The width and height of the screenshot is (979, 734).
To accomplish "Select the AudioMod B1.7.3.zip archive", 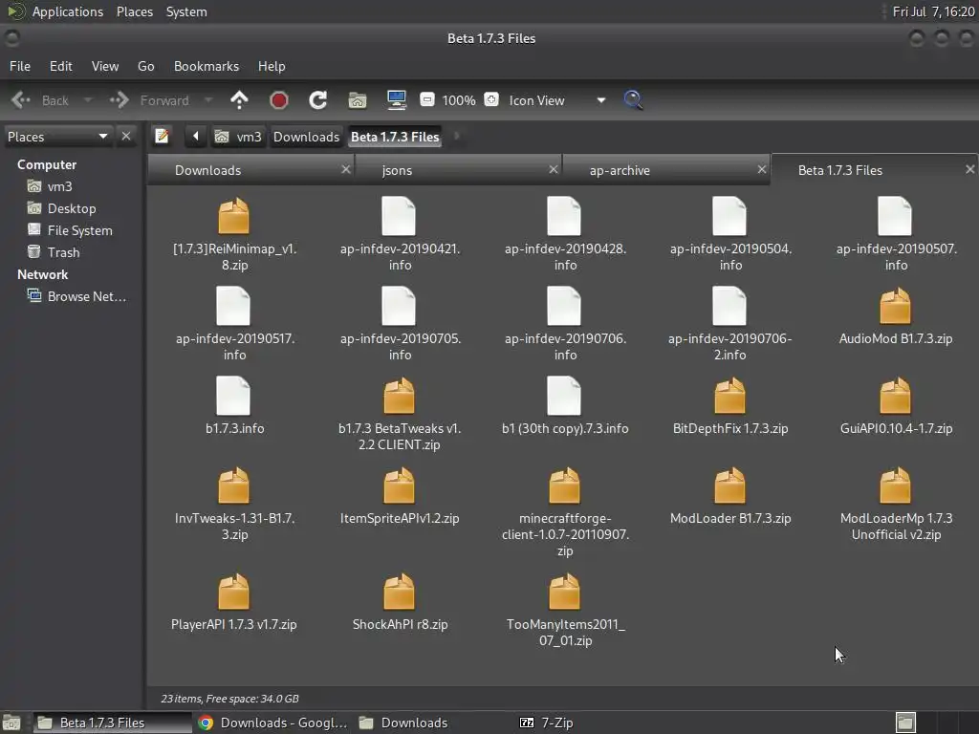I will 895,316.
